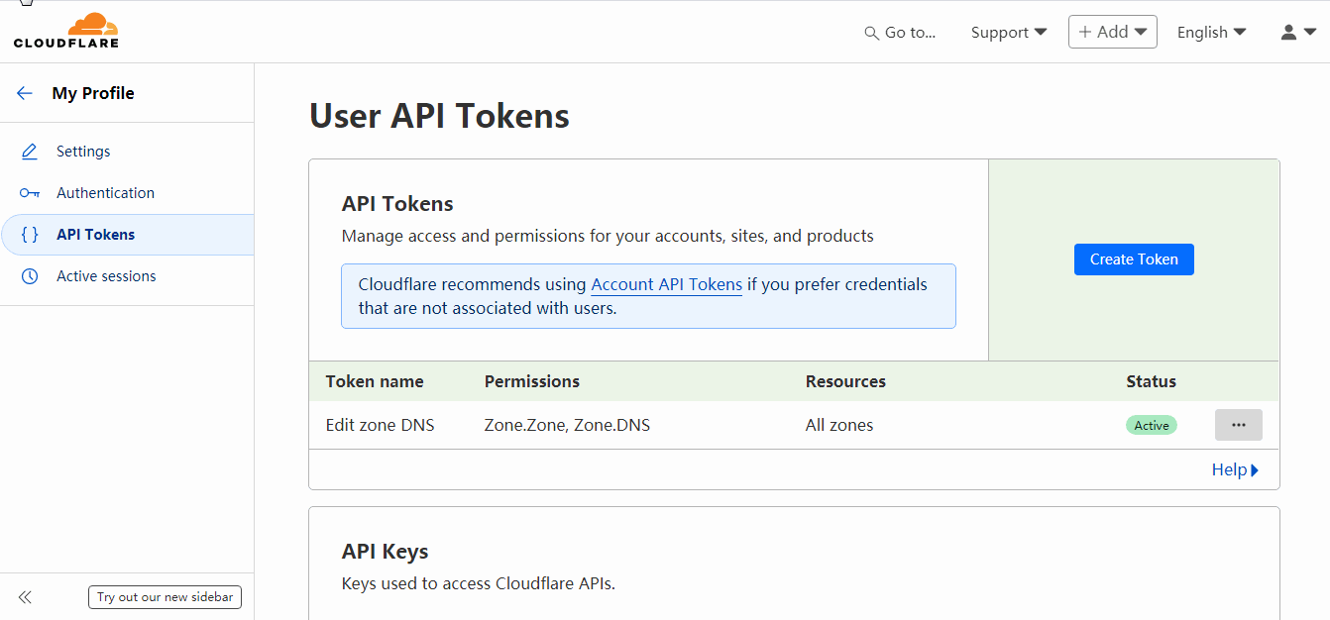The height and width of the screenshot is (620, 1330).
Task: Open the Support dropdown
Action: 1009,32
